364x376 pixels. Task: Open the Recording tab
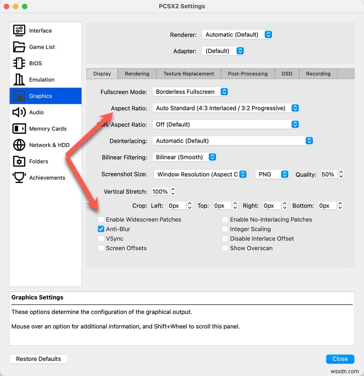[x=318, y=74]
